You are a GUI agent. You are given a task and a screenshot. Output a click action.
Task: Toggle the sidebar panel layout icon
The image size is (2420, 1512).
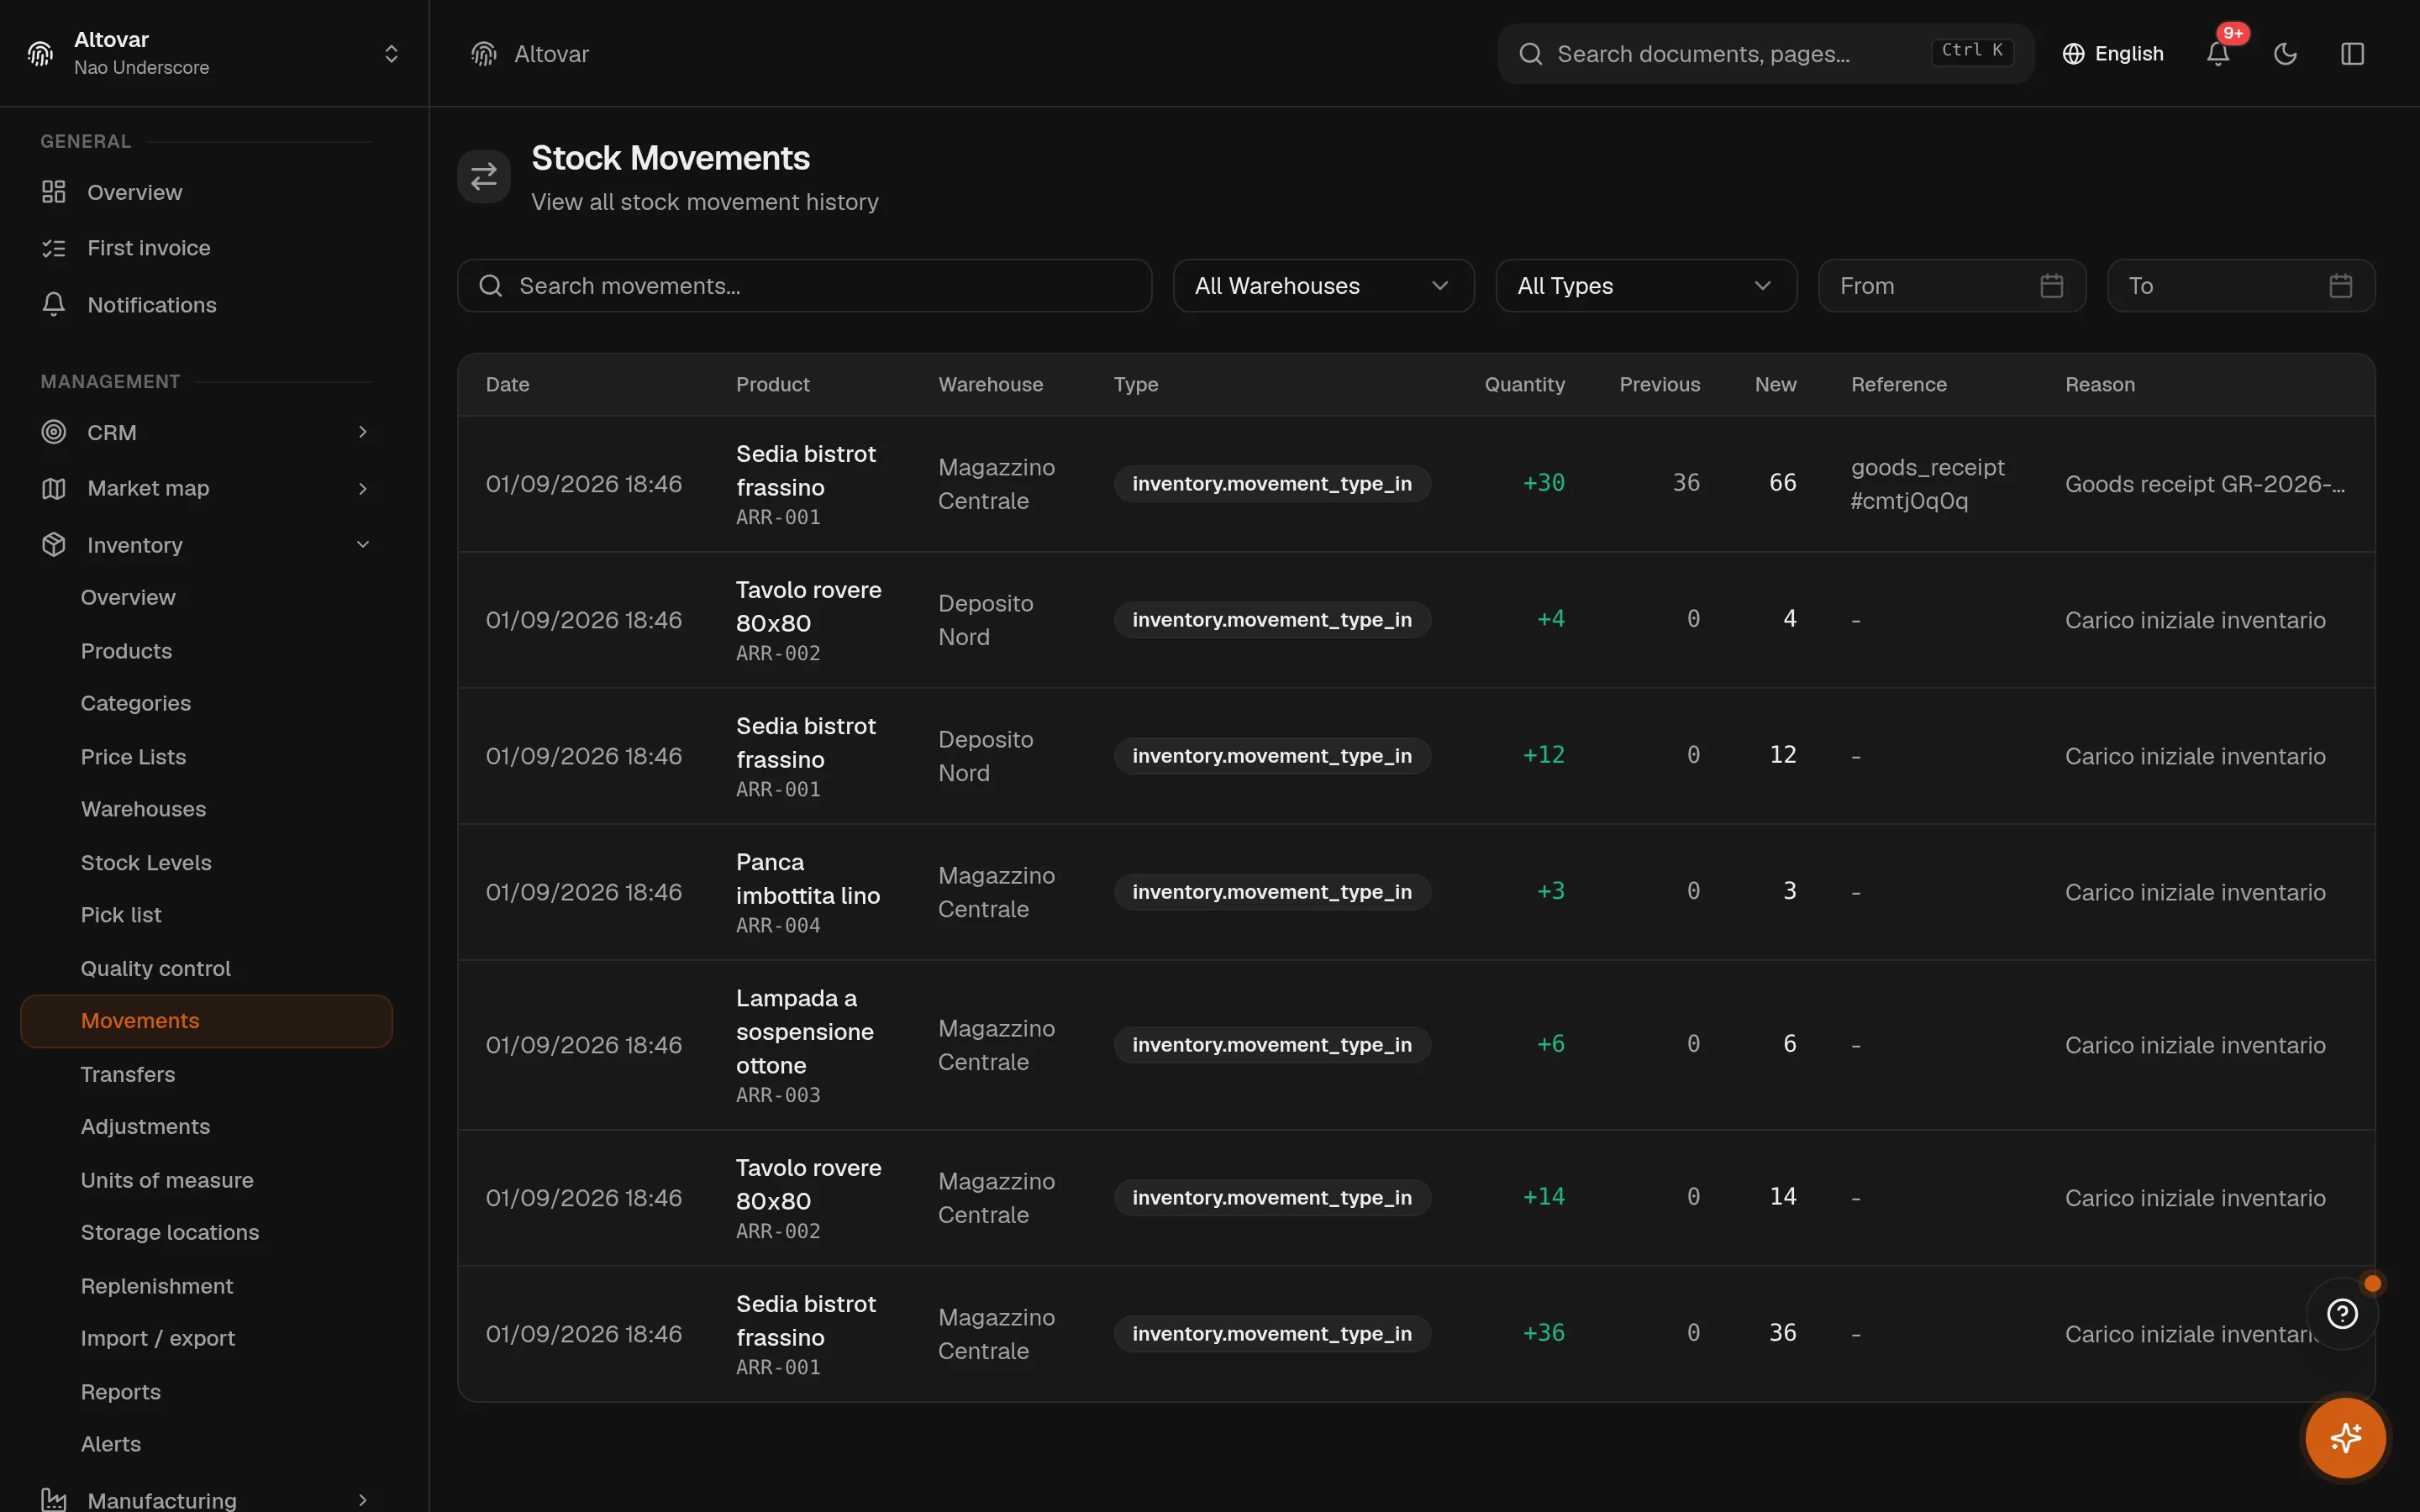click(x=2352, y=54)
